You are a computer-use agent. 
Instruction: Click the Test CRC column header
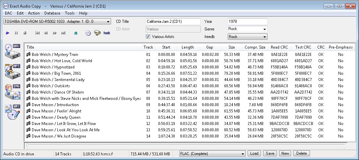point(303,47)
